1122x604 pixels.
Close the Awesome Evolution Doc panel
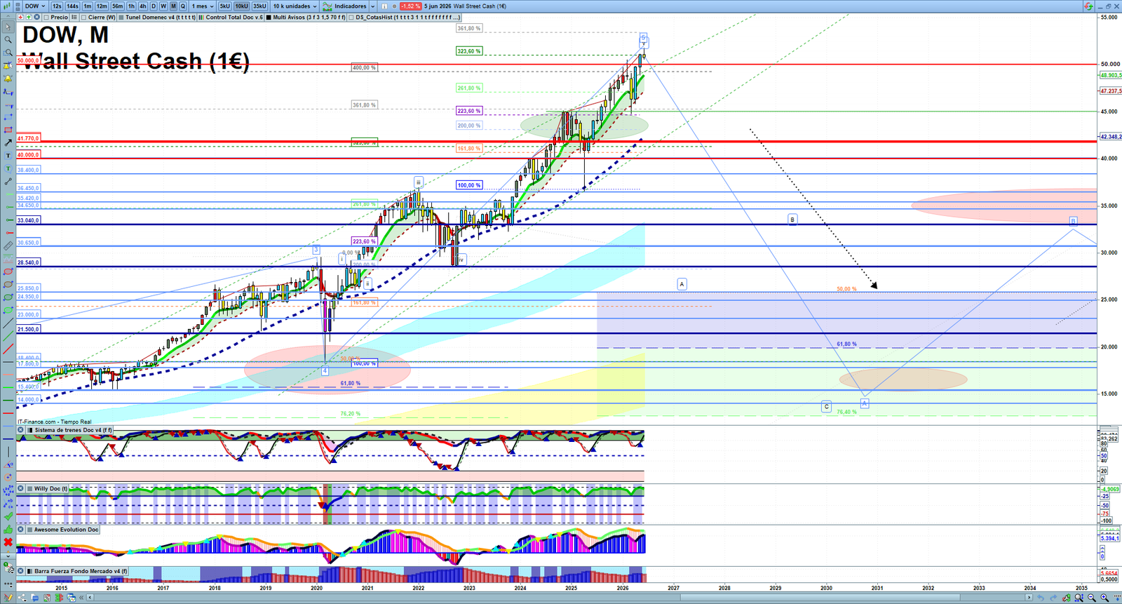tap(21, 530)
